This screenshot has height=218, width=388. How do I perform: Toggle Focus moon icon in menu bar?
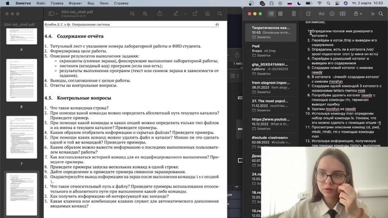pyautogui.click(x=299, y=3)
